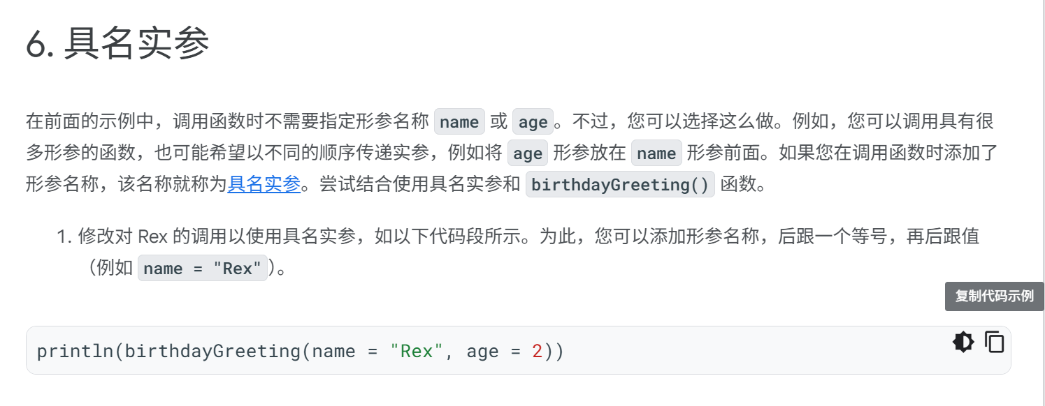Viewport: 1045px width, 406px height.
Task: Click the "6. 具名实参" section heading
Action: 117,45
